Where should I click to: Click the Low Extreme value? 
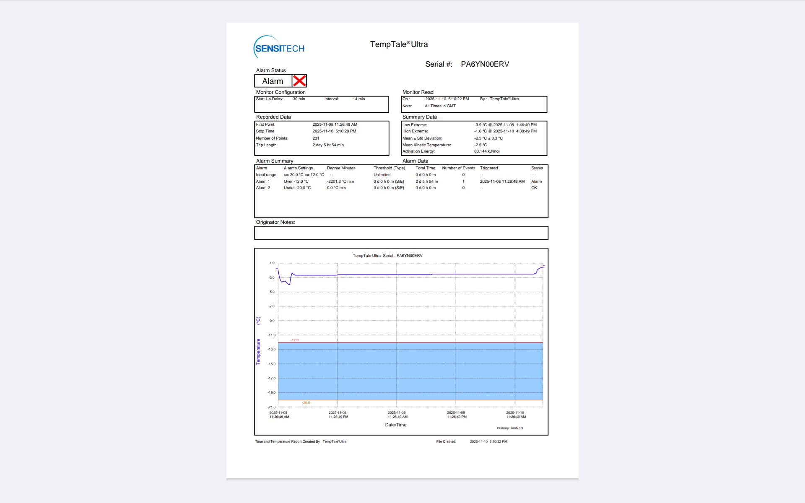[505, 125]
